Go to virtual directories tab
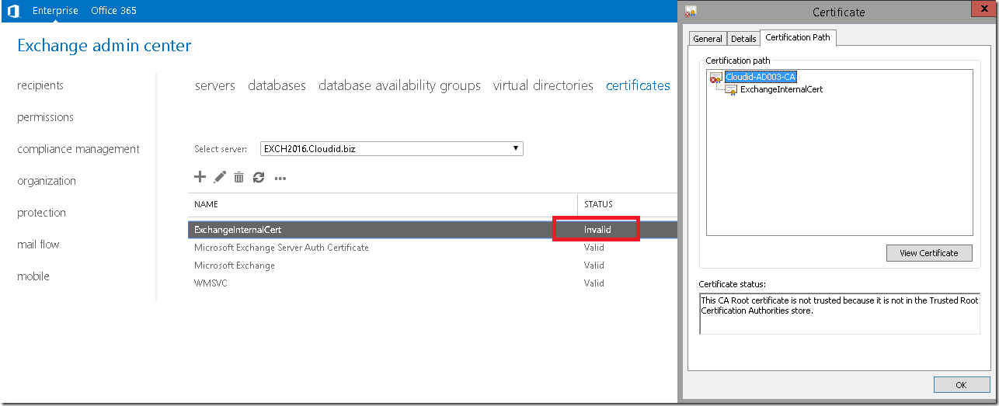This screenshot has width=999, height=406. pos(543,85)
